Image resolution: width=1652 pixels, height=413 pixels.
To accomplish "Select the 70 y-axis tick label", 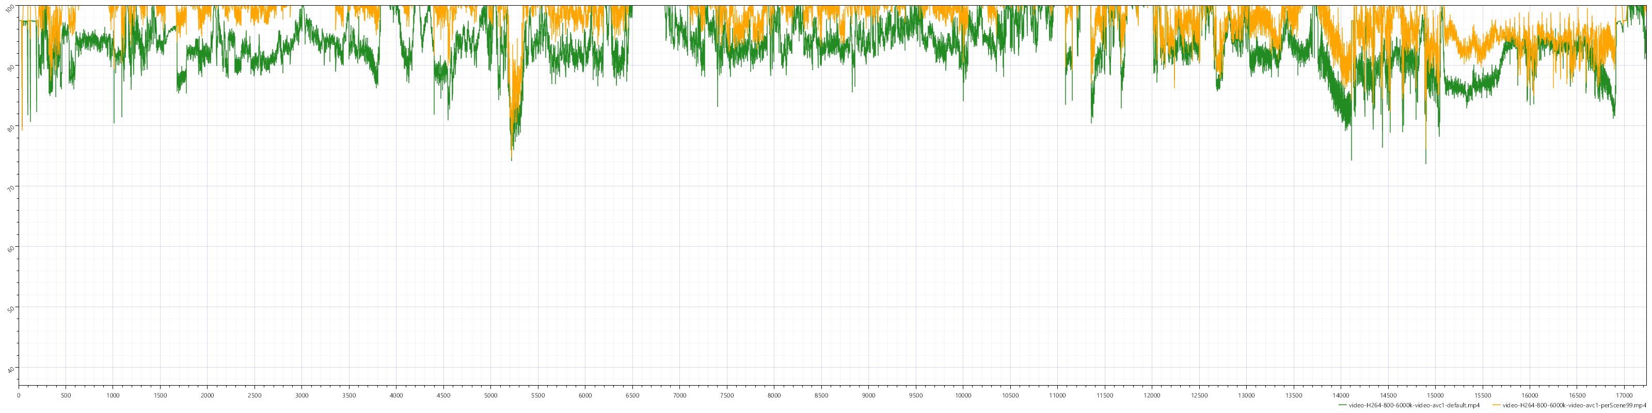I will click(x=10, y=187).
